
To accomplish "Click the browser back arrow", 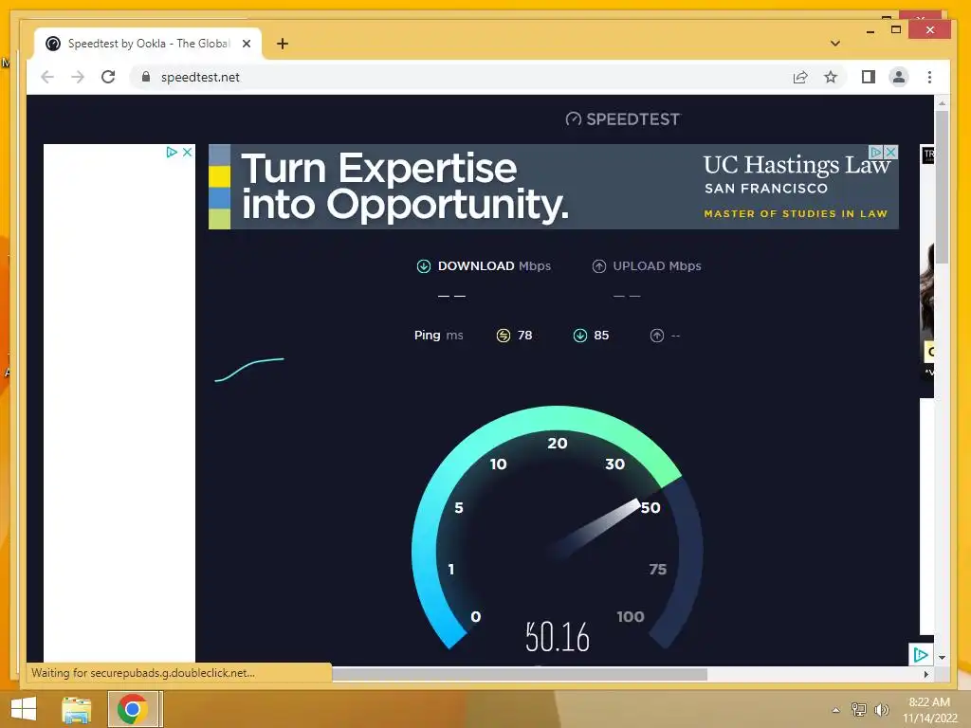I will click(47, 77).
